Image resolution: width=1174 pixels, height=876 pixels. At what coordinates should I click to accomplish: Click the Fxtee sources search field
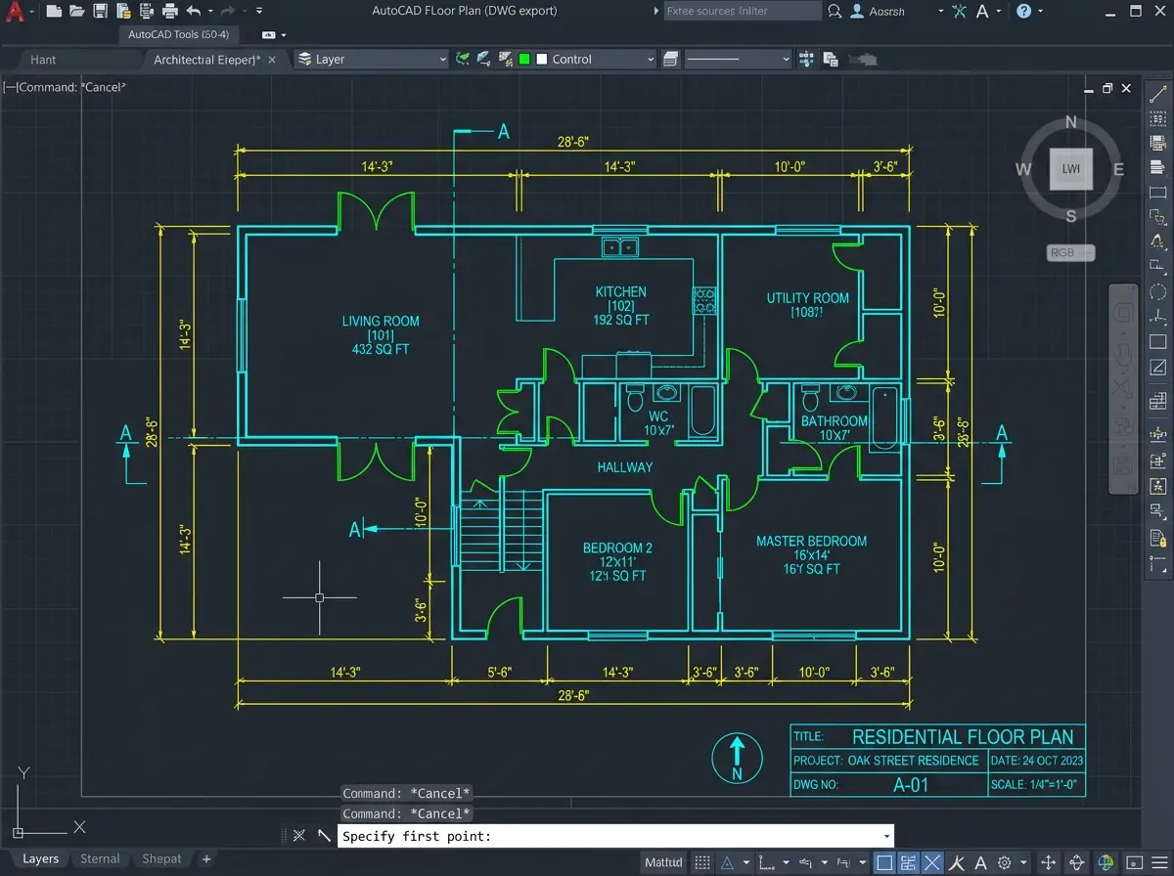(x=743, y=12)
